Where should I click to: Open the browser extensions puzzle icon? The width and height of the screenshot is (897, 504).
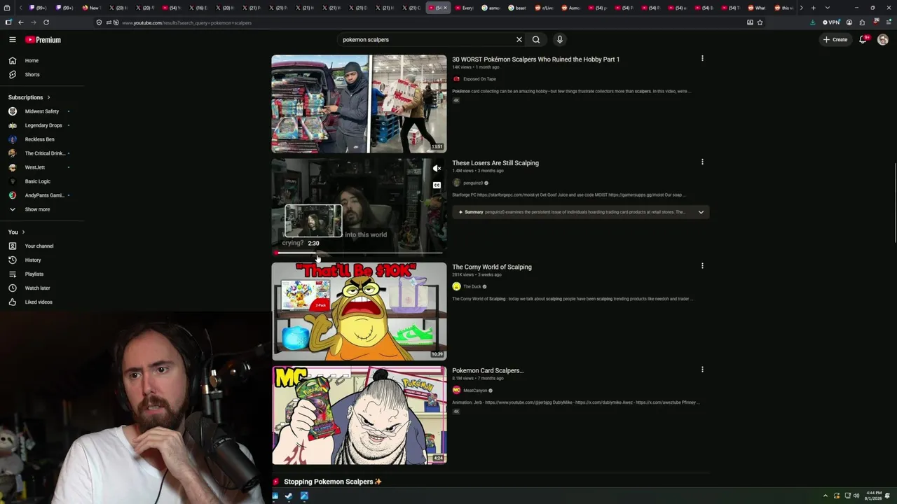pos(862,22)
